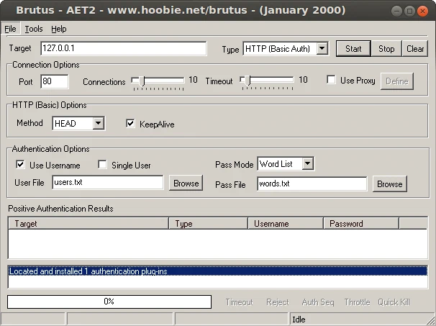Toggle the KeepAlive checkbox
436x326 pixels.
[x=130, y=123]
